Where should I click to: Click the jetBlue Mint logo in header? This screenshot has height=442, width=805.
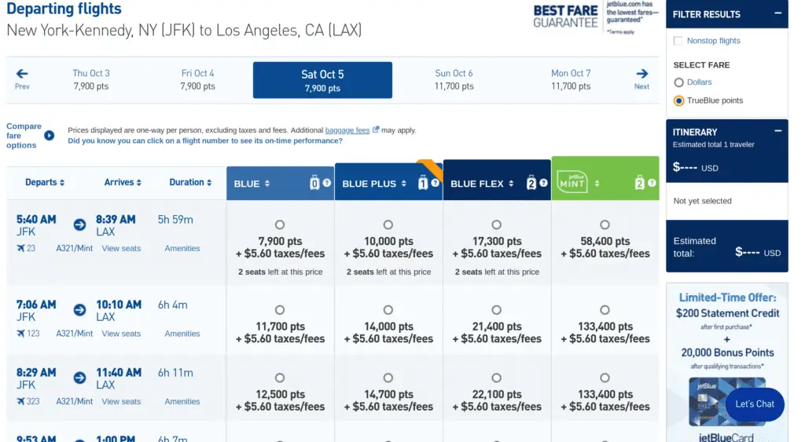(572, 182)
